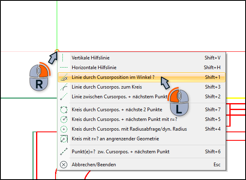
Task: Click the circle through three points icon
Action: [x=64, y=110]
